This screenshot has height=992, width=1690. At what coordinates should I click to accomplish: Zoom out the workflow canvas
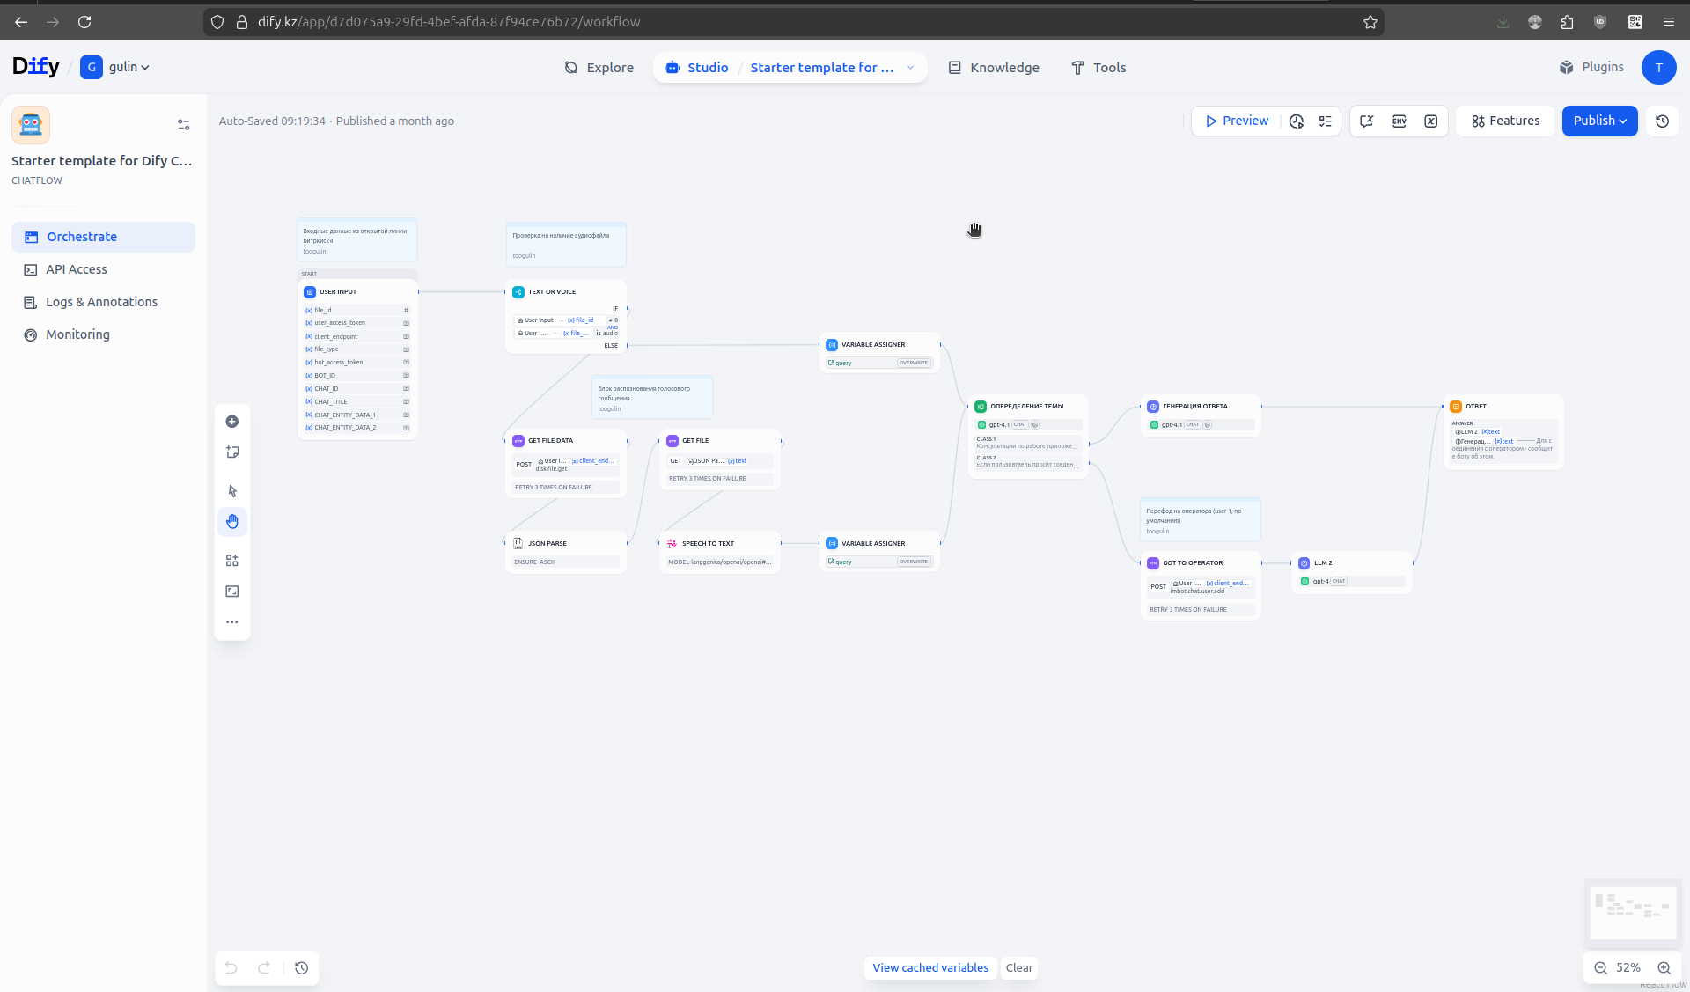point(1601,968)
